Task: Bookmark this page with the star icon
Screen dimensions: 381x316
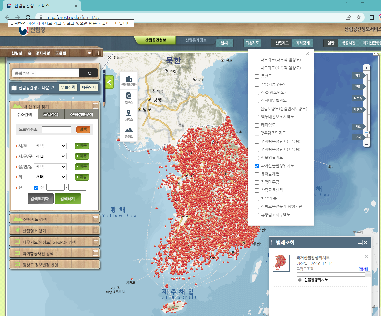Action: (358, 17)
